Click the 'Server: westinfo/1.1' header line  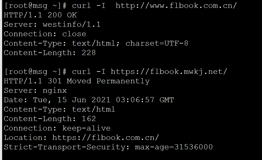coord(52,25)
